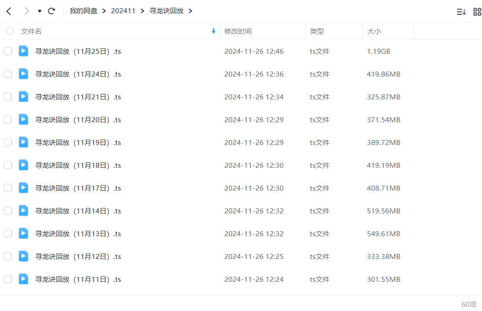Navigate to 202411 breadcrumb folder
The height and width of the screenshot is (311, 482).
point(123,11)
